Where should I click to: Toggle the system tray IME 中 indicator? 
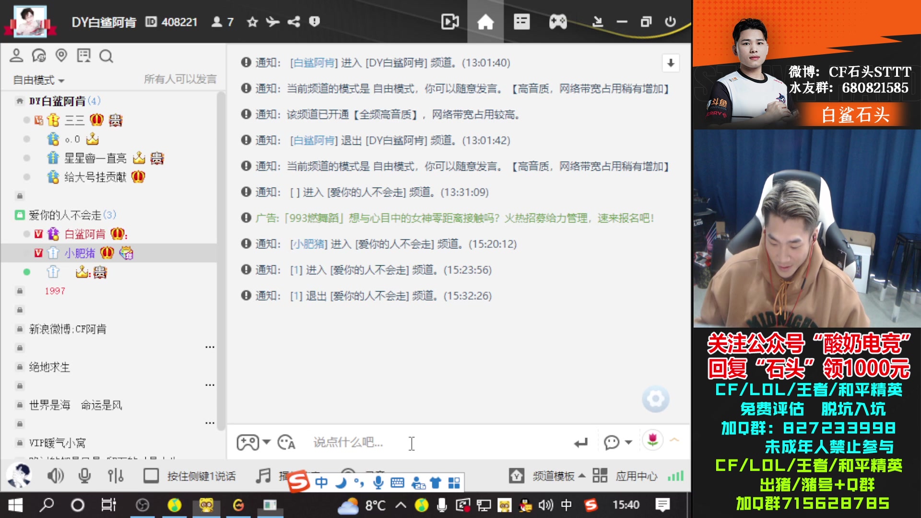[566, 505]
